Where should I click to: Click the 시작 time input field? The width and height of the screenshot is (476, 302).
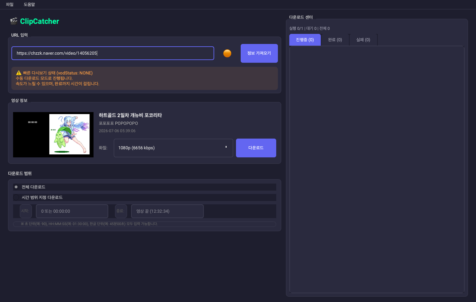[72, 211]
